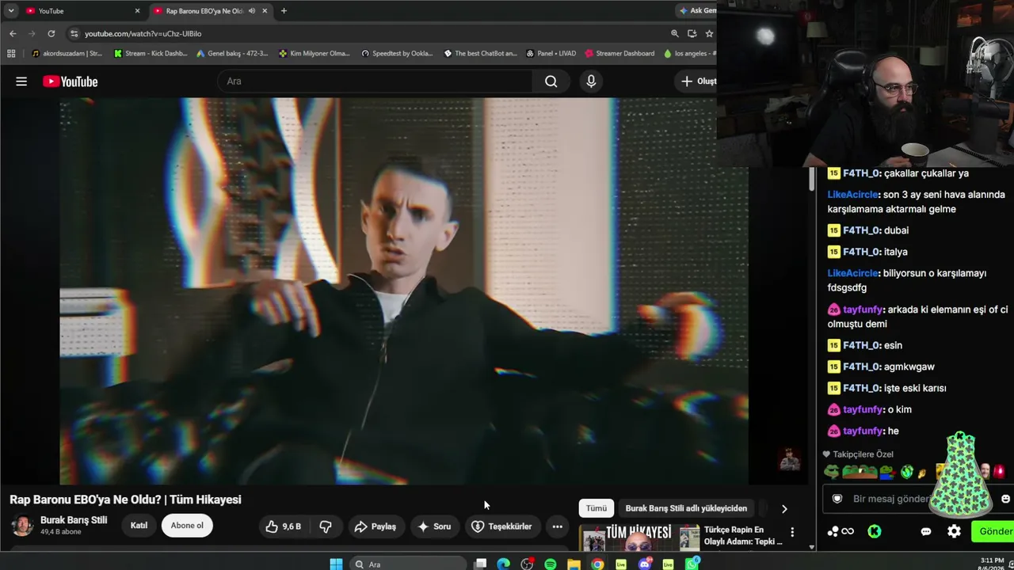
Task: Click the channel watermark in video corner
Action: 790,459
